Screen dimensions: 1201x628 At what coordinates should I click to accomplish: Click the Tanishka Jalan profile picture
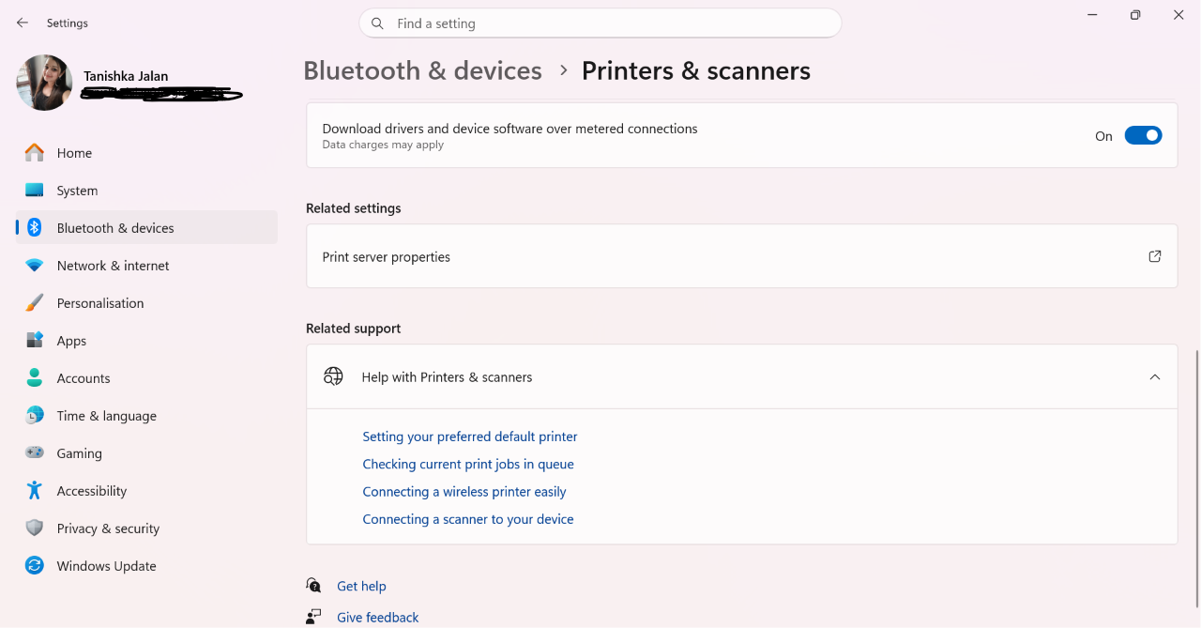44,83
